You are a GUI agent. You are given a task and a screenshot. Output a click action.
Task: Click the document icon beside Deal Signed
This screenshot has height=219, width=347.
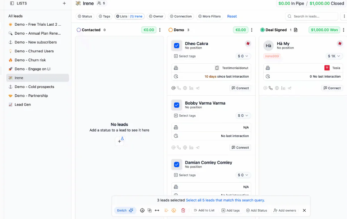point(296,30)
